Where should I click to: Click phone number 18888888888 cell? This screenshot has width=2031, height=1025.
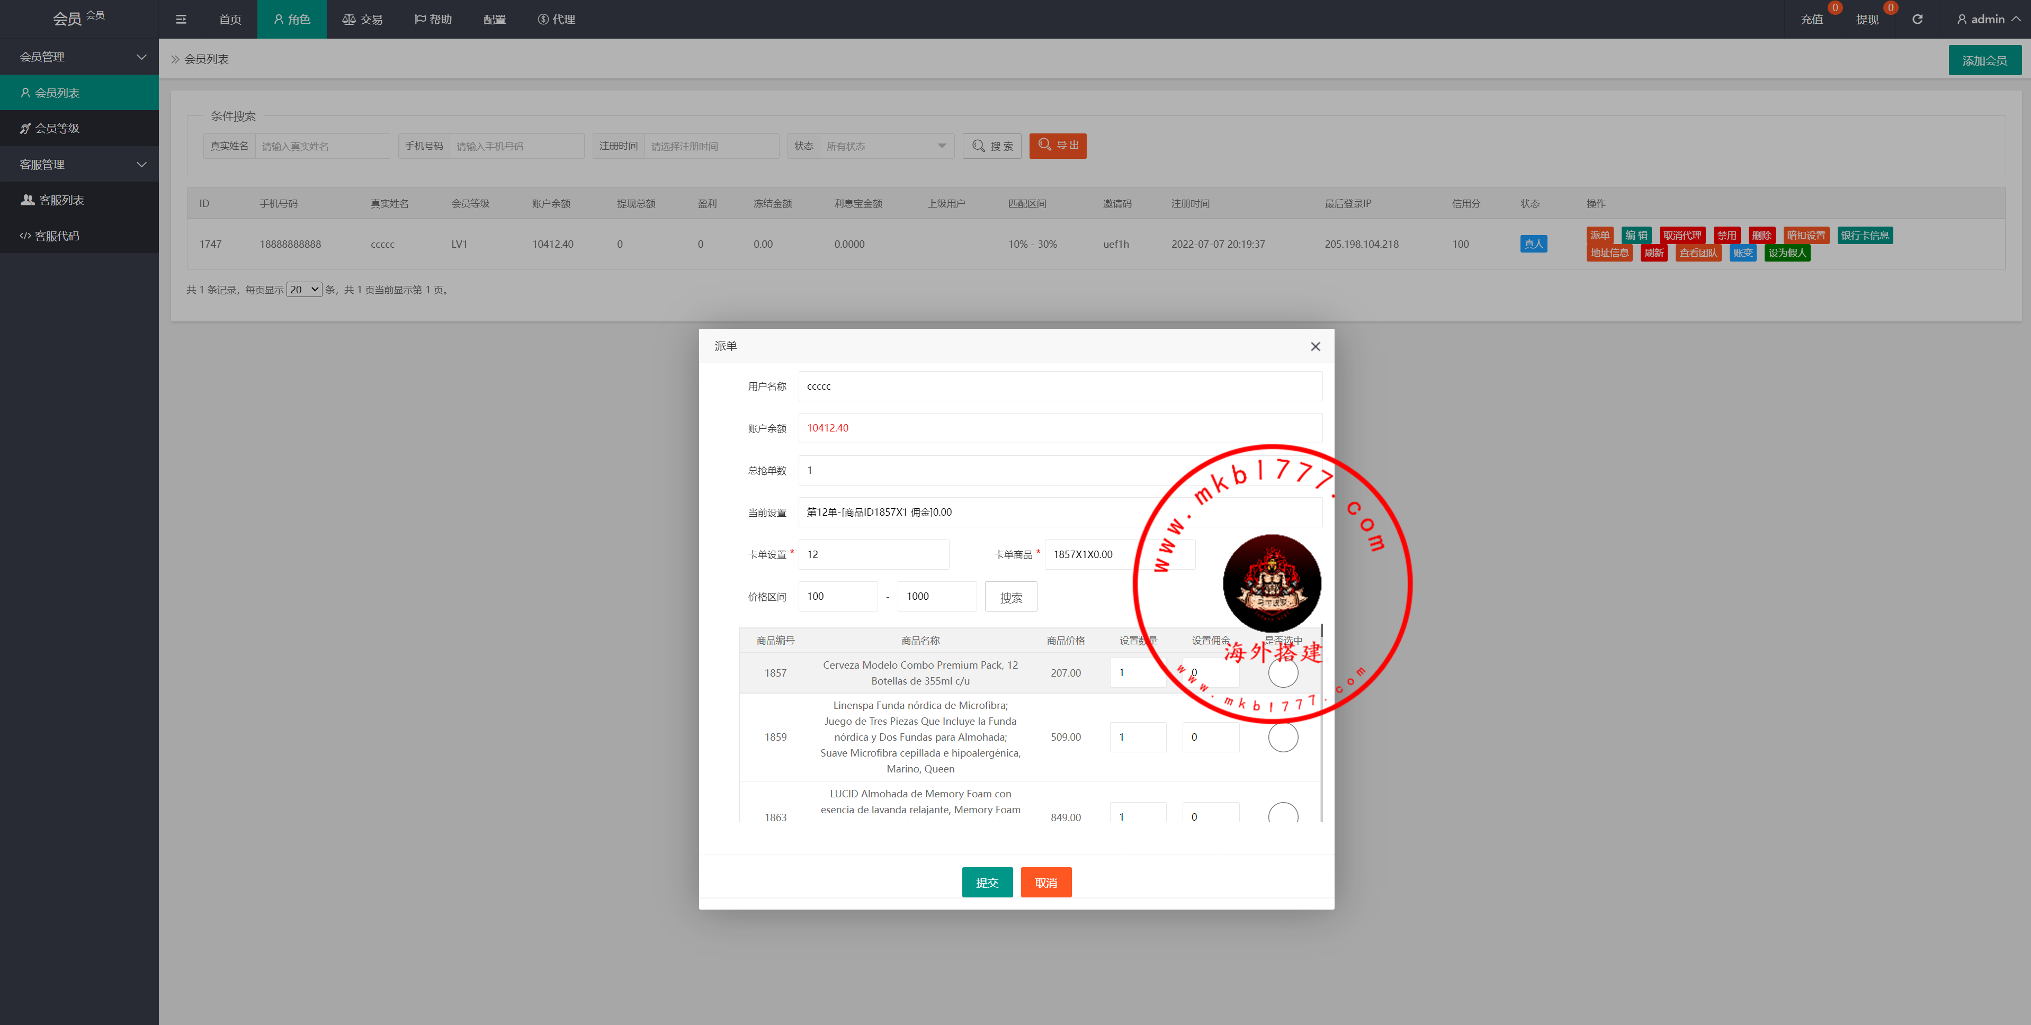(290, 245)
